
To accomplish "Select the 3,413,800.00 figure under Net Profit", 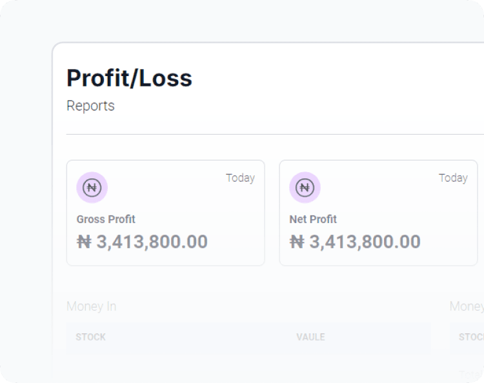I will pos(365,242).
